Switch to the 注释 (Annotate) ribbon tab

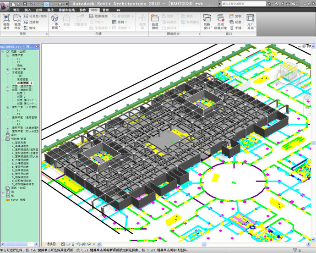point(39,10)
